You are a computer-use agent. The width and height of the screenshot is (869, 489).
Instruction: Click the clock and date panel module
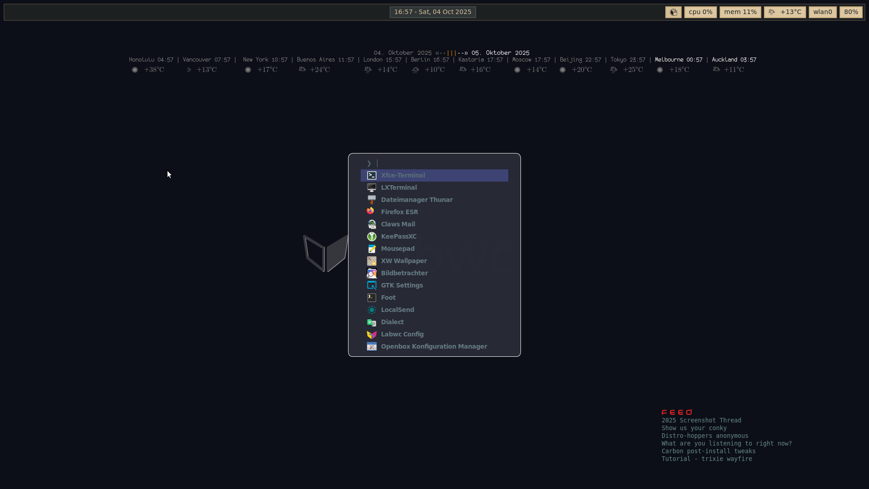click(x=433, y=12)
